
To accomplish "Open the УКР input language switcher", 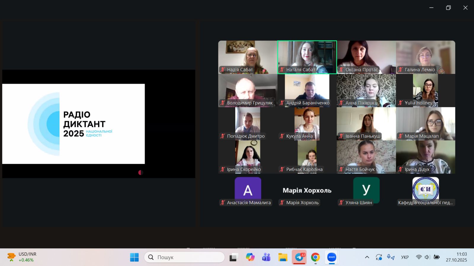I will point(405,257).
